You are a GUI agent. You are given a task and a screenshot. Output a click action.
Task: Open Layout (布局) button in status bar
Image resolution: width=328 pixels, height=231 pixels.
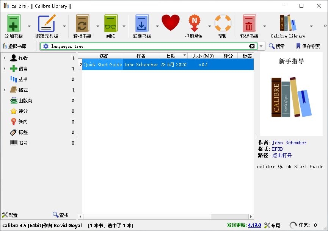(272, 225)
